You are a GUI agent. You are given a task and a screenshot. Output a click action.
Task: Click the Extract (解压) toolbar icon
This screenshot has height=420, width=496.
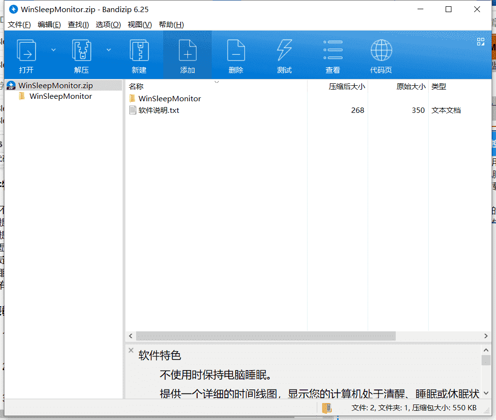81,50
